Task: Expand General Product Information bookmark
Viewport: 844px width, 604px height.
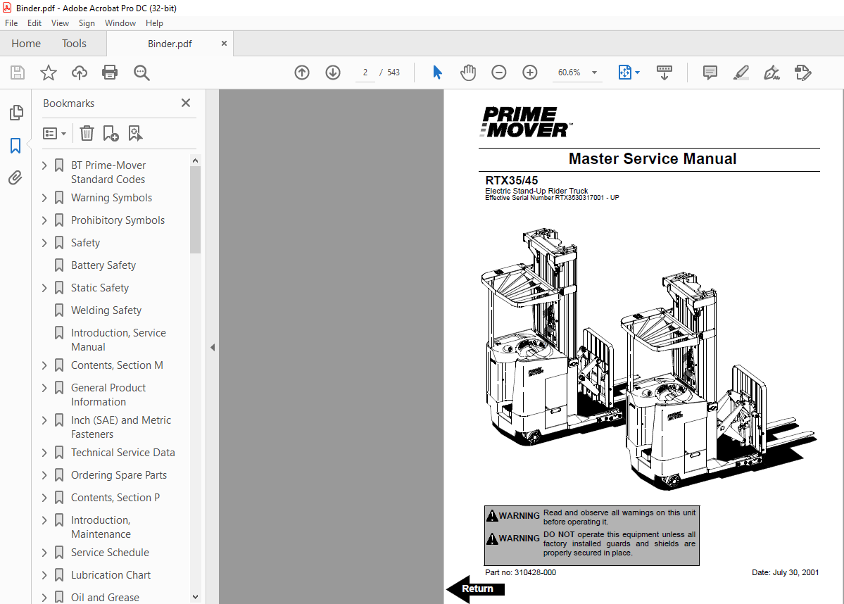Action: coord(44,388)
